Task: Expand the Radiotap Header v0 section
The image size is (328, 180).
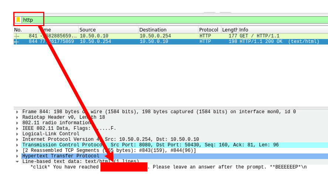Action: pyautogui.click(x=17, y=117)
